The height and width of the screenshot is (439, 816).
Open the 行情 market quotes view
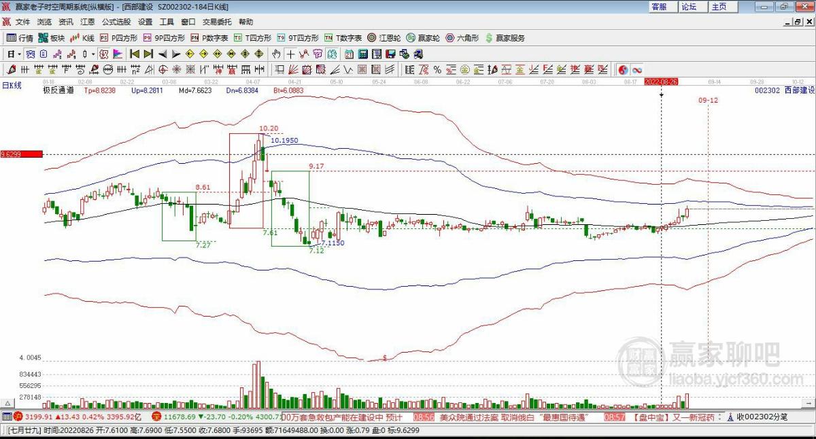[20, 38]
